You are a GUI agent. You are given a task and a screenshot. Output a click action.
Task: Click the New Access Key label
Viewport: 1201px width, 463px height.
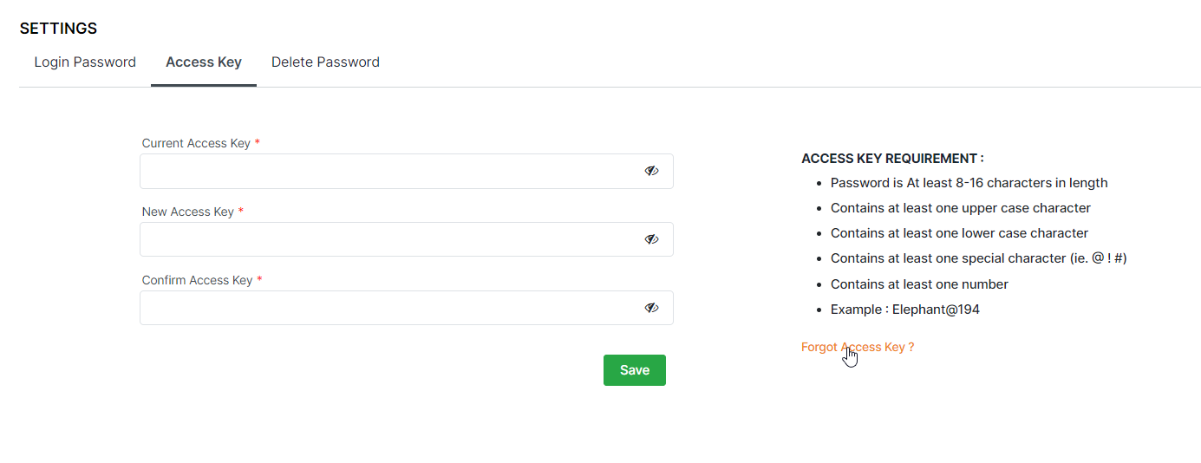(x=188, y=212)
